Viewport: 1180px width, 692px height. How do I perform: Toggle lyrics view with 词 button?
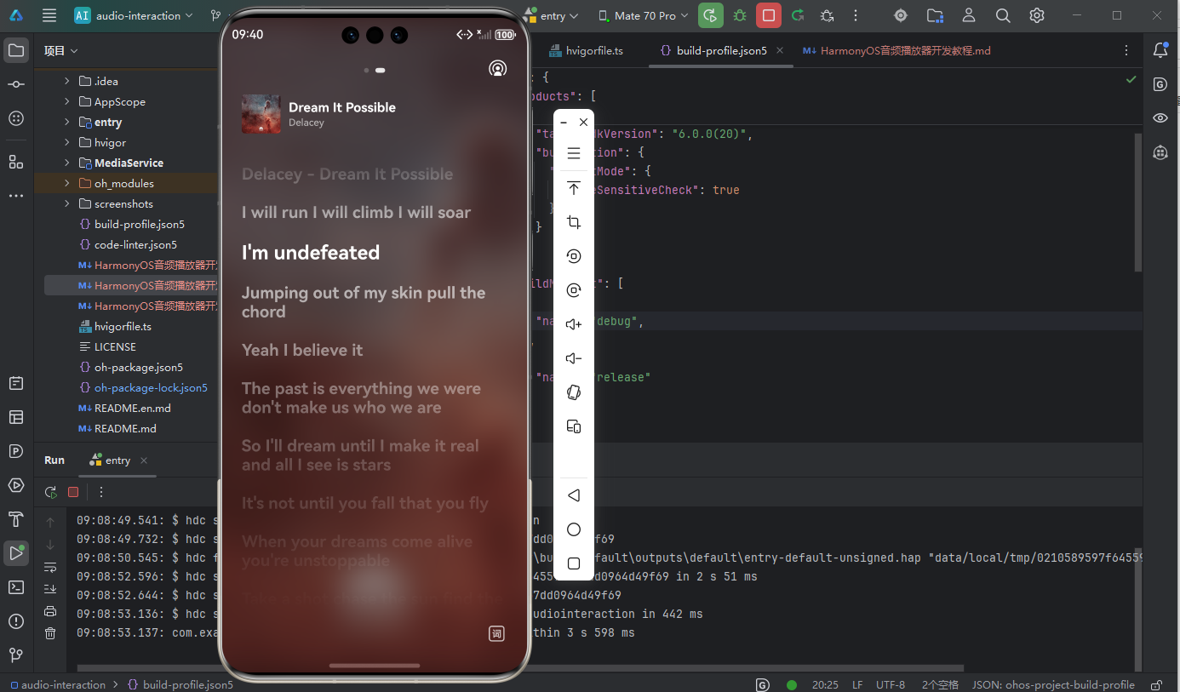[496, 633]
